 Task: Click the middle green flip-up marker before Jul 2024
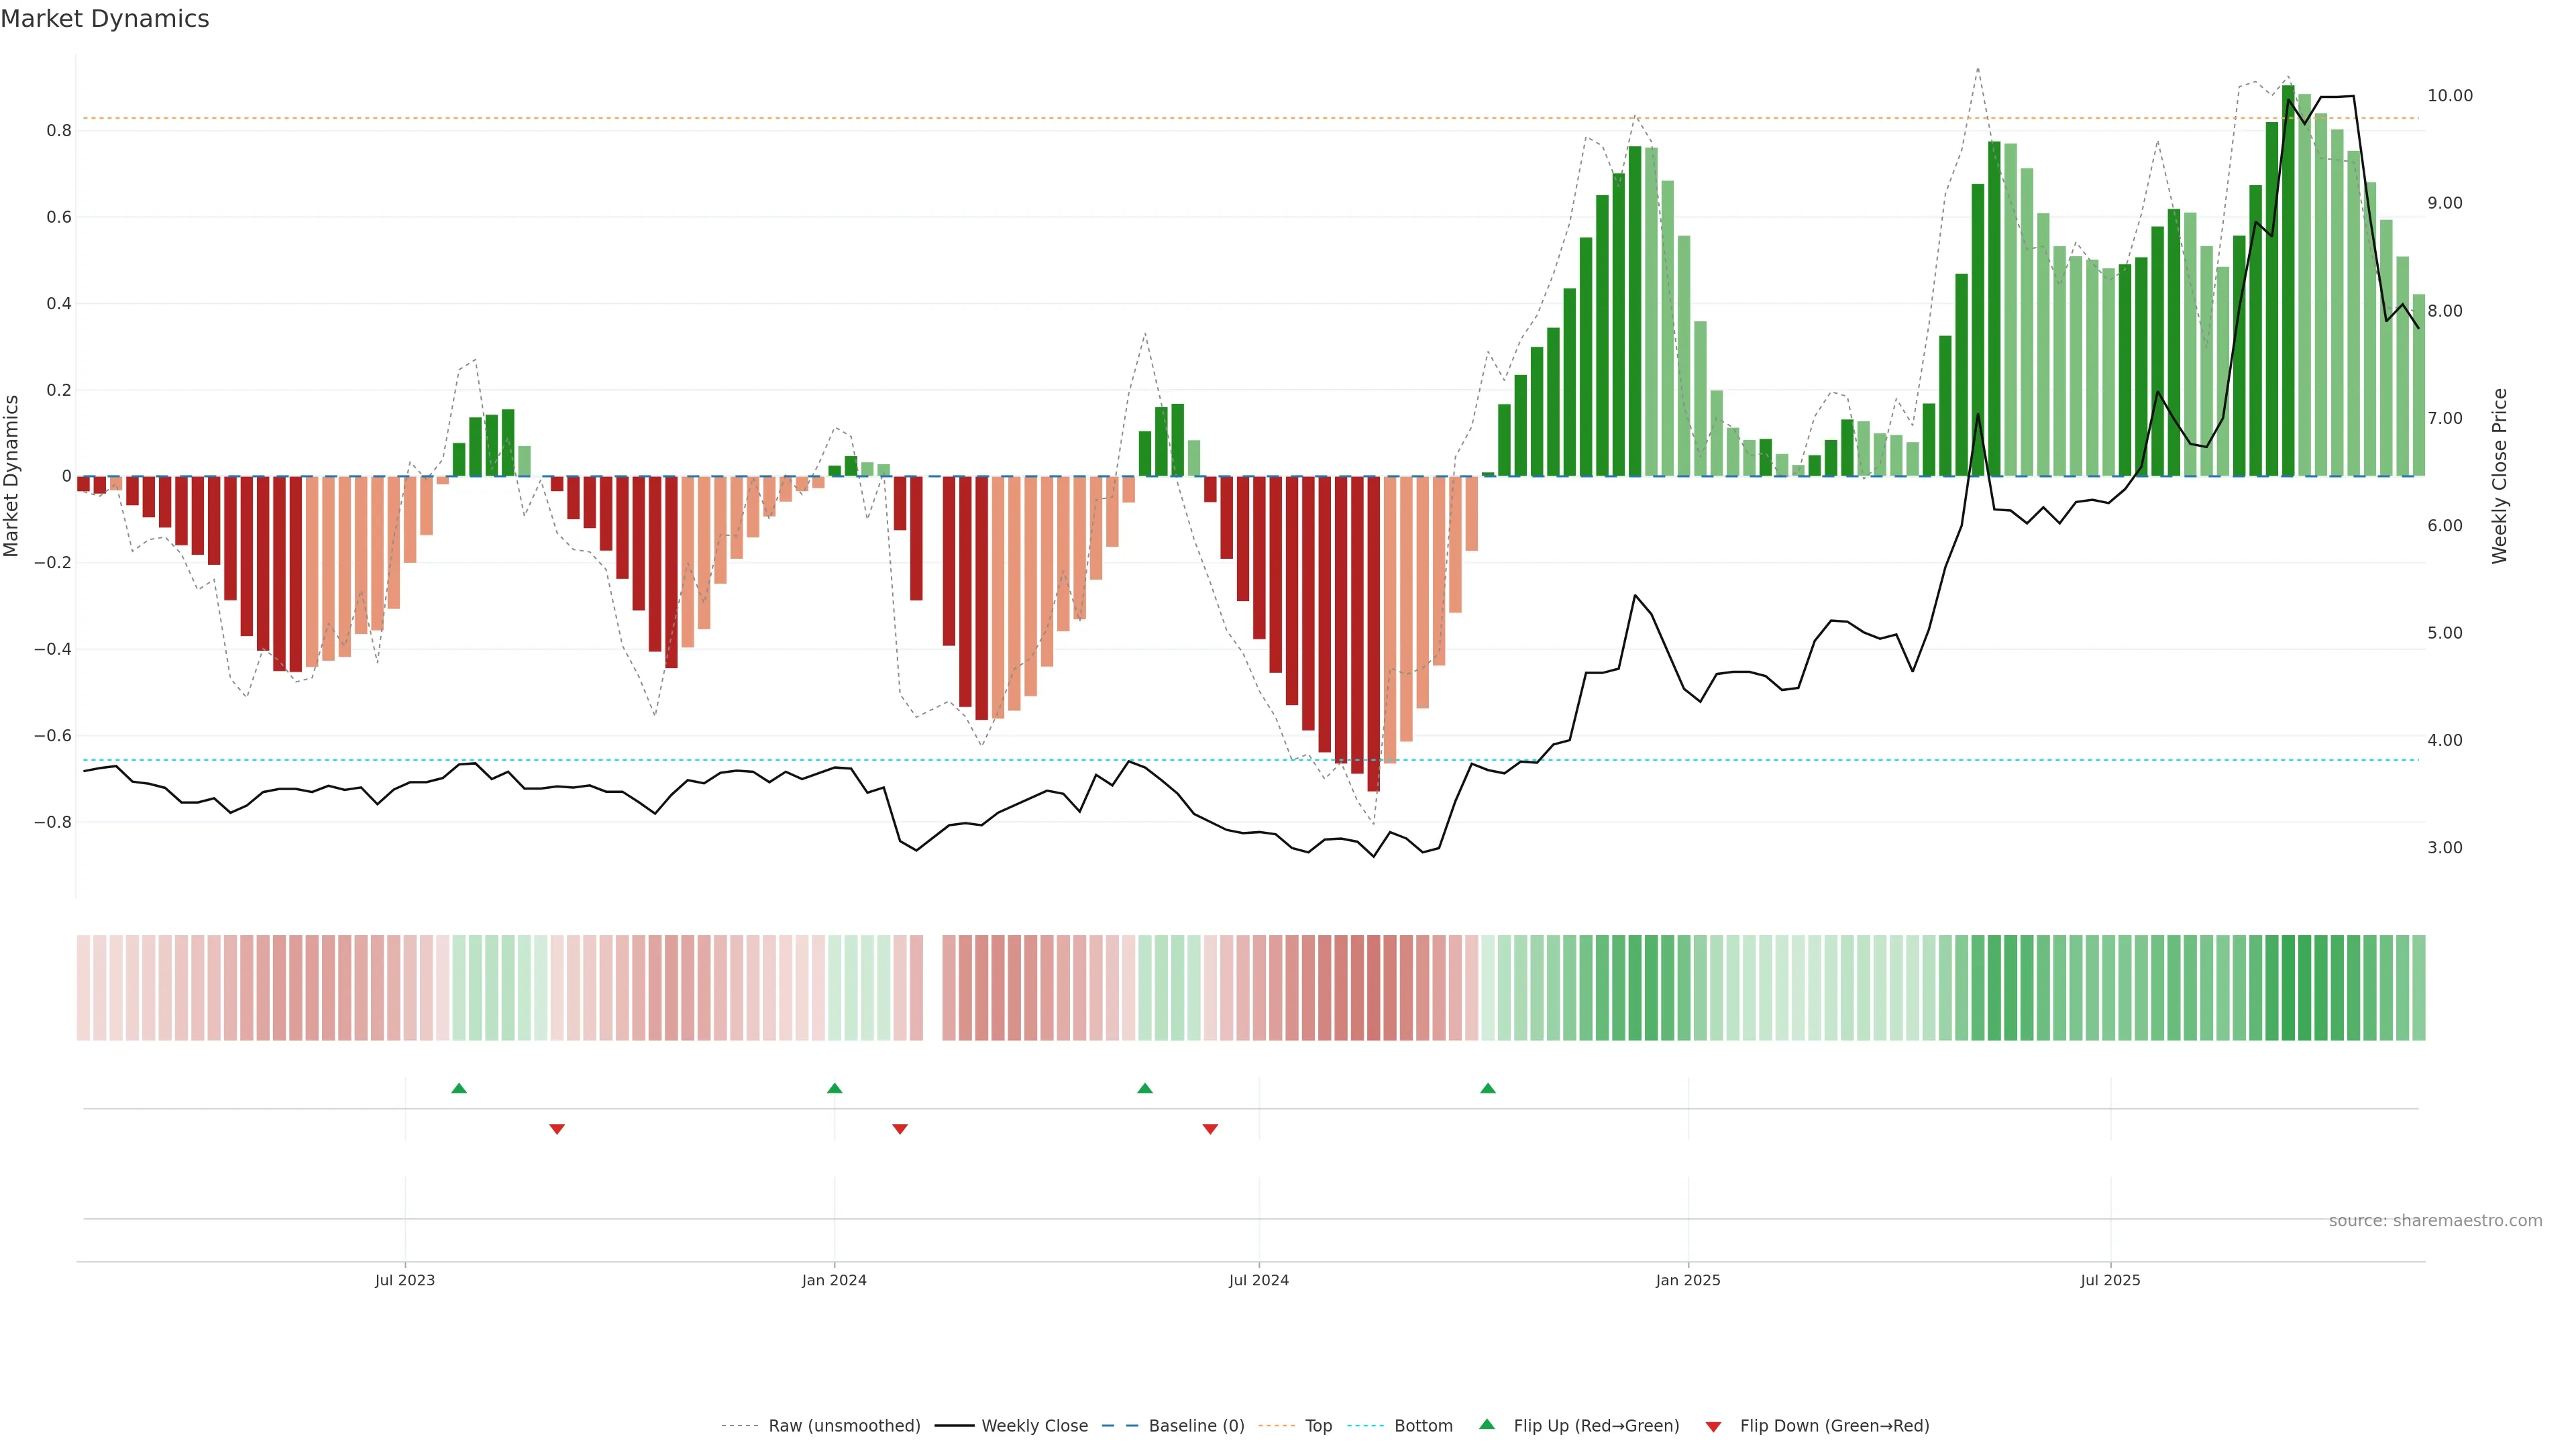point(1145,1088)
